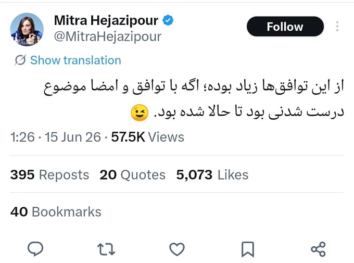354x263 pixels.
Task: Open the @MitraHejazipour handle
Action: (108, 36)
